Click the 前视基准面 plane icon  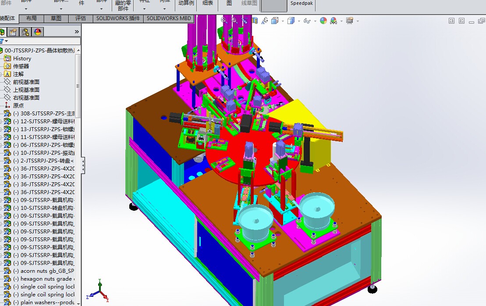(7, 82)
